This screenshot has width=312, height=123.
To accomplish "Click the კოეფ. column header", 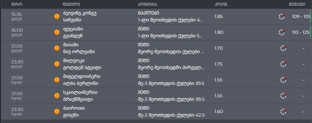I will (221, 4).
